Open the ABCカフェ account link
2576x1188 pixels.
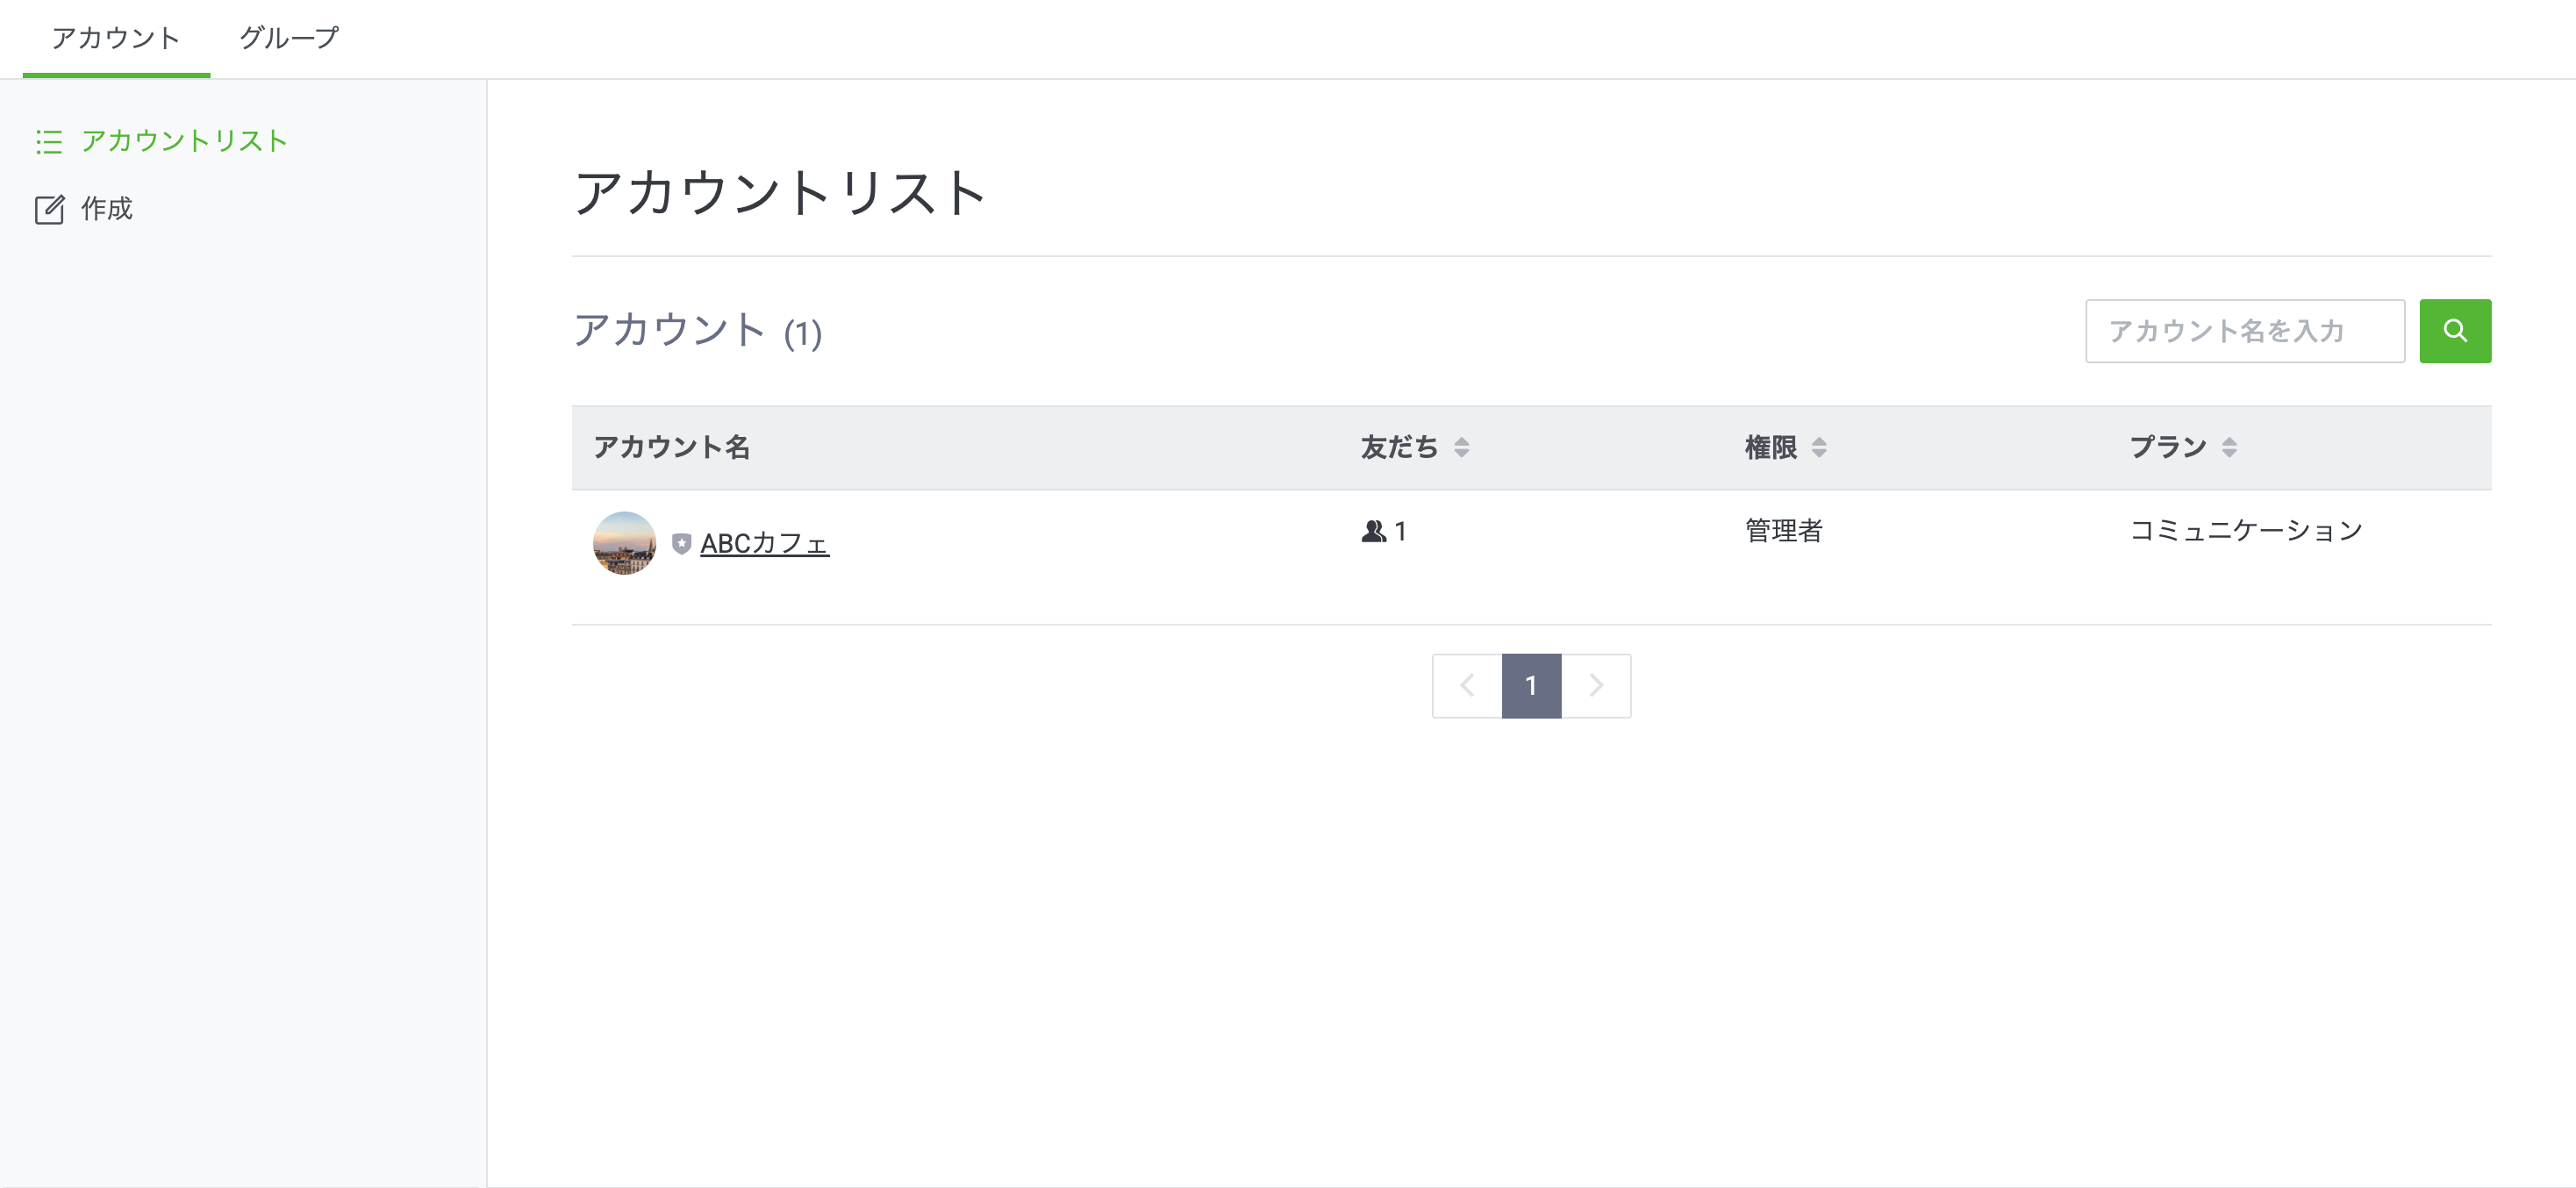[x=764, y=544]
